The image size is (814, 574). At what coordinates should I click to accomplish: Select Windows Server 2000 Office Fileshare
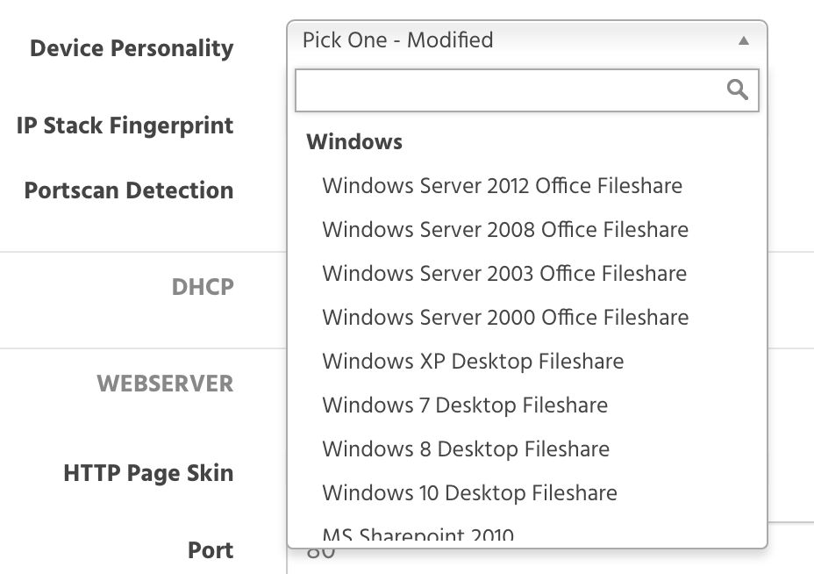click(x=505, y=318)
